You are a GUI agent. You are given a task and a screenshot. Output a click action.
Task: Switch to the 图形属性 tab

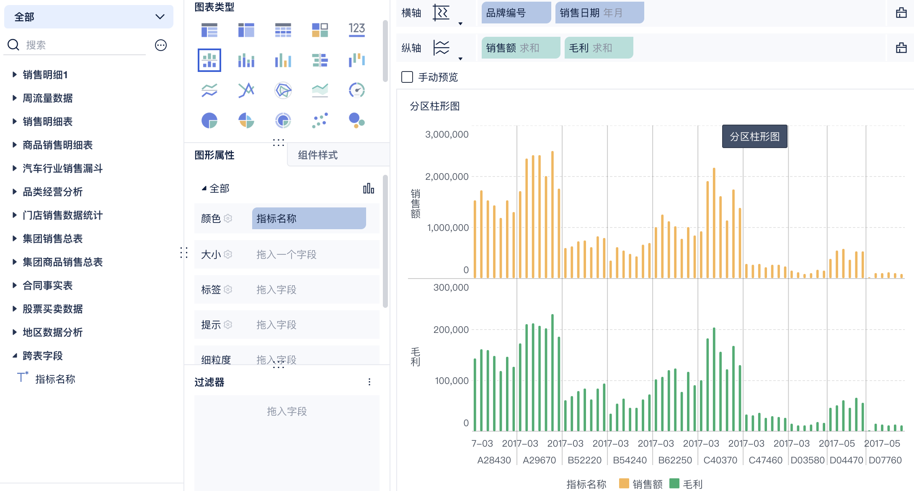point(214,155)
